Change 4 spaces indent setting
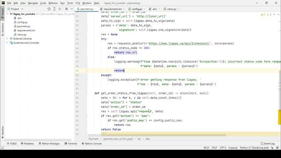 233,148
